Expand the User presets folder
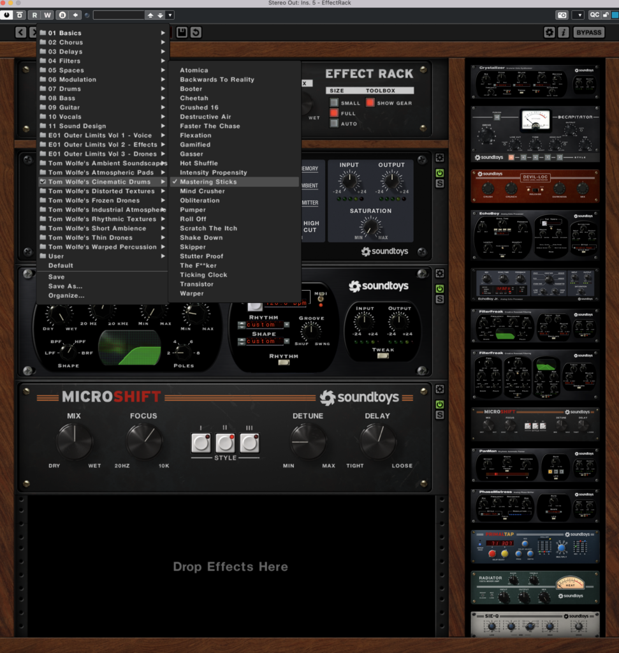This screenshot has width=619, height=653. pyautogui.click(x=103, y=256)
